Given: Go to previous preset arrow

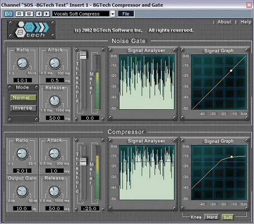Looking at the screenshot, I should click(x=39, y=14).
